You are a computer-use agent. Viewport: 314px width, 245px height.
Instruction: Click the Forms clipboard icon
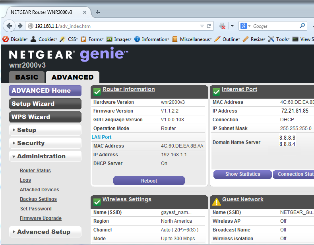coord(83,39)
